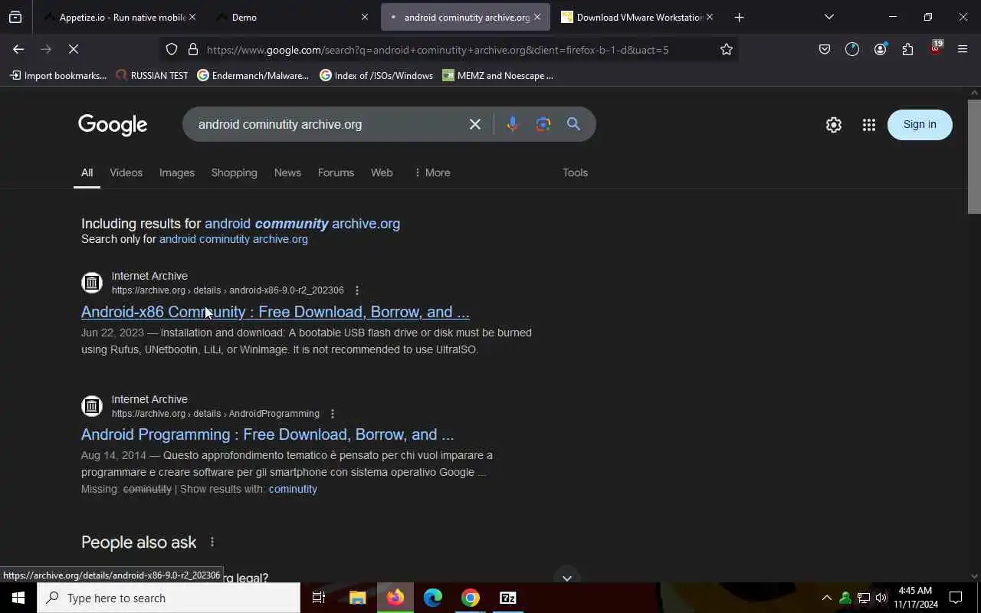Viewport: 981px width, 613px height.
Task: Open Microsoft Edge from taskbar
Action: 433,598
